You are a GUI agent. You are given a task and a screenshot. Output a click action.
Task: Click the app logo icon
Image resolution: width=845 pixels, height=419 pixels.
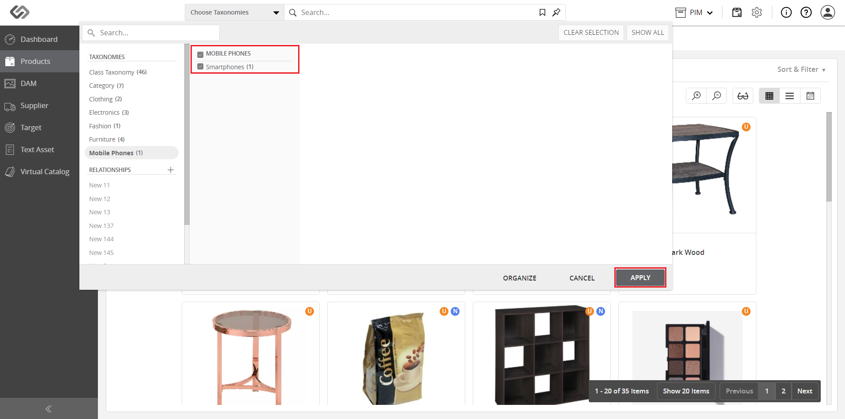(x=20, y=12)
